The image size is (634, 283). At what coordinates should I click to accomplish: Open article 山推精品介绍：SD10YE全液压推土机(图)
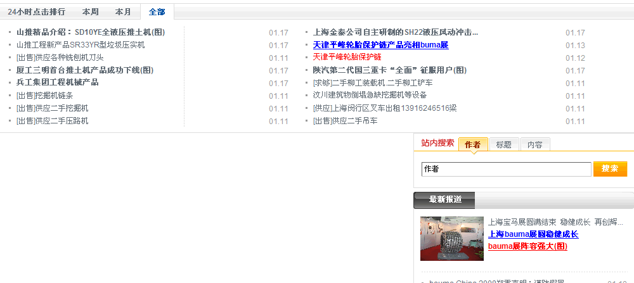(x=91, y=32)
